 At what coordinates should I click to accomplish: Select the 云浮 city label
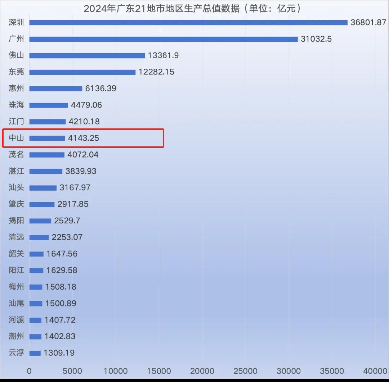point(16,353)
